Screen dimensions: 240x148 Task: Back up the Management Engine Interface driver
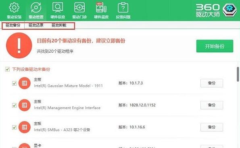coord(212,105)
